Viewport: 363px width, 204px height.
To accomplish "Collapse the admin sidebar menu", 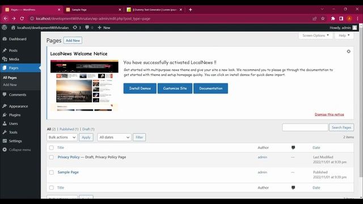I will [x=20, y=150].
